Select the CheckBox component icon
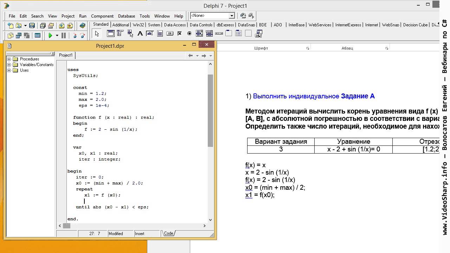 (x=180, y=33)
